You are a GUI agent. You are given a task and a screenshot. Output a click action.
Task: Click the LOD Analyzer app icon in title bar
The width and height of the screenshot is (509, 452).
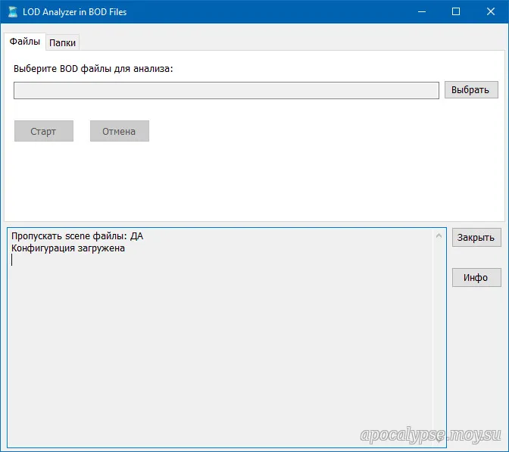12,11
